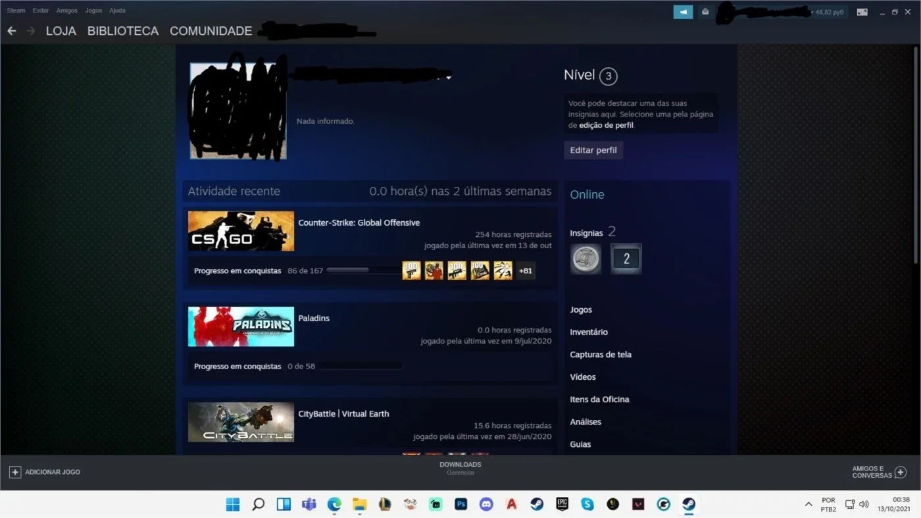Image resolution: width=921 pixels, height=518 pixels.
Task: Click the Amigos e Conversas plus icon
Action: [x=901, y=472]
